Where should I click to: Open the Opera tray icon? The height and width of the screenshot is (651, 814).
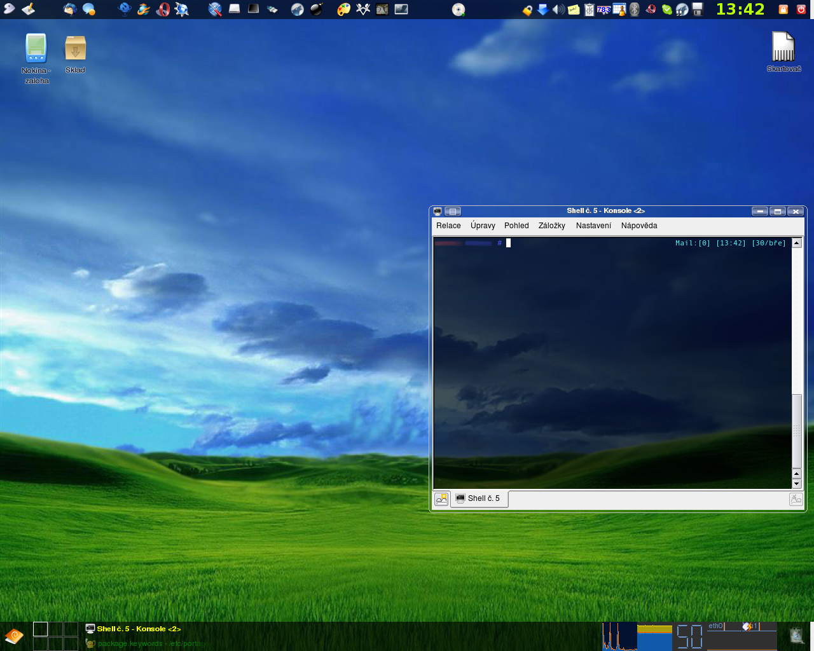(651, 10)
